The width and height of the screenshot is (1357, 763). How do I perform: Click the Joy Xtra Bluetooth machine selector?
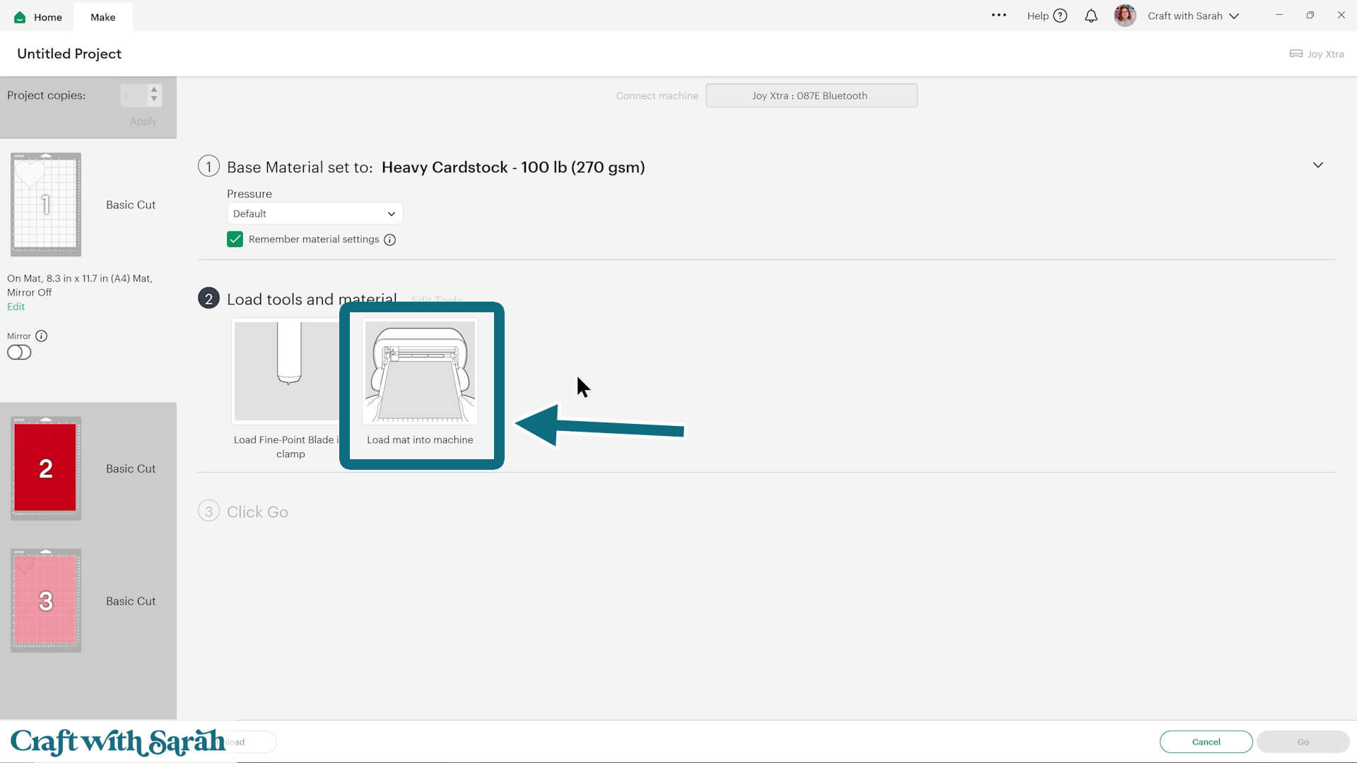pos(811,95)
